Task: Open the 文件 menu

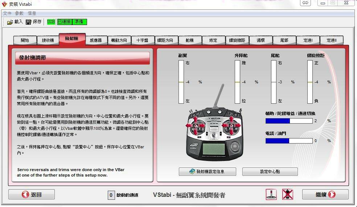Action: click(x=7, y=13)
